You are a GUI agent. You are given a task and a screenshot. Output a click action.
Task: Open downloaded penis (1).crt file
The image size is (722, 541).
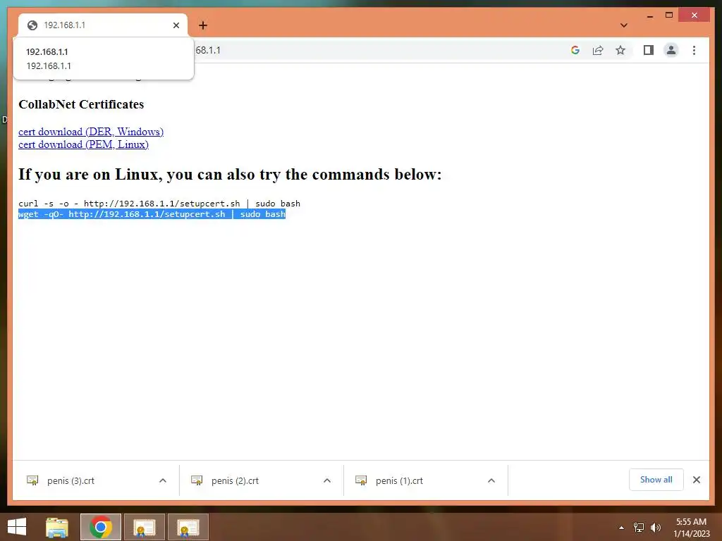(399, 480)
